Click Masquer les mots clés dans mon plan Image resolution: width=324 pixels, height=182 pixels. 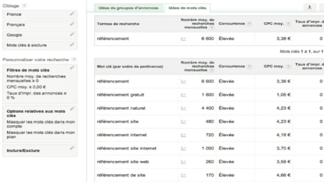pos(41,135)
